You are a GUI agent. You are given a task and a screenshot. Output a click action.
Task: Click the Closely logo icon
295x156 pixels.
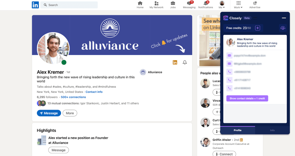coord(226,18)
